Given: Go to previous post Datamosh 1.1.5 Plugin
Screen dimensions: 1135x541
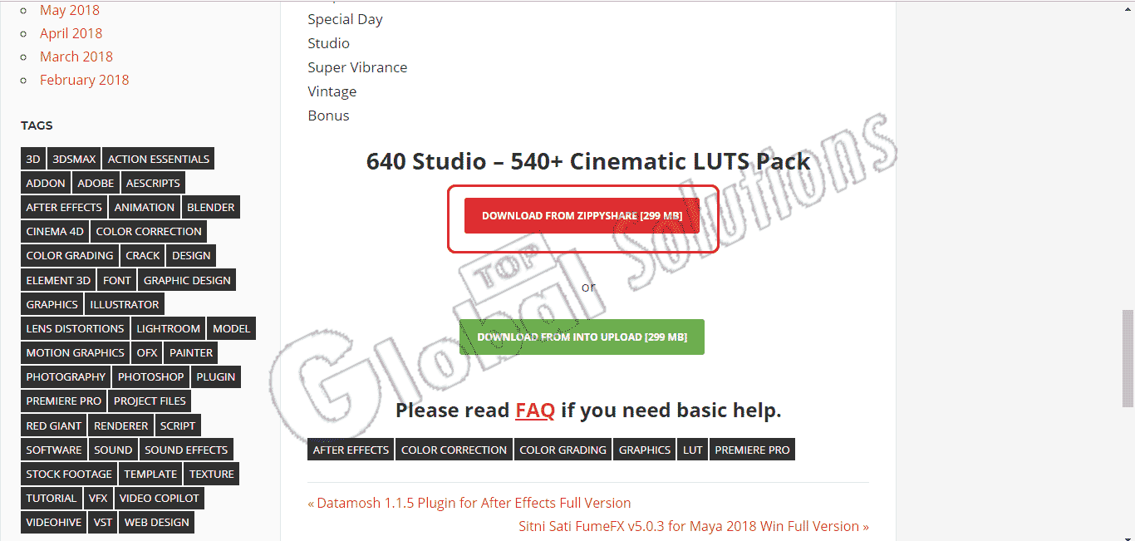Looking at the screenshot, I should click(x=469, y=503).
